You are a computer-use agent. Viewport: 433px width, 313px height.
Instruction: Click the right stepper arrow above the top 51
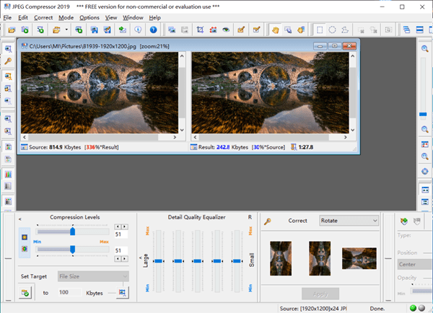125,226
